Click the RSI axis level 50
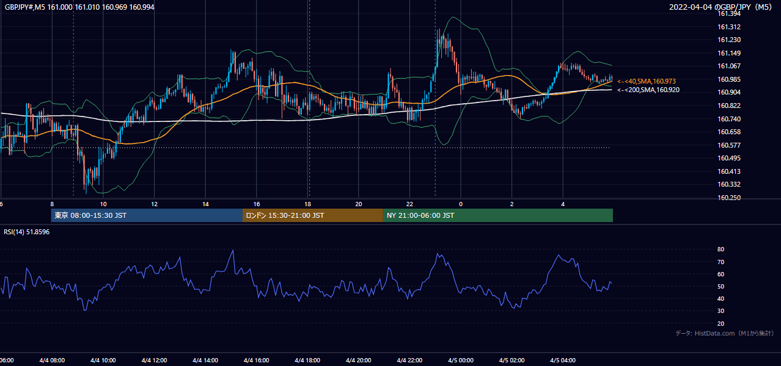The width and height of the screenshot is (781, 366). click(721, 286)
